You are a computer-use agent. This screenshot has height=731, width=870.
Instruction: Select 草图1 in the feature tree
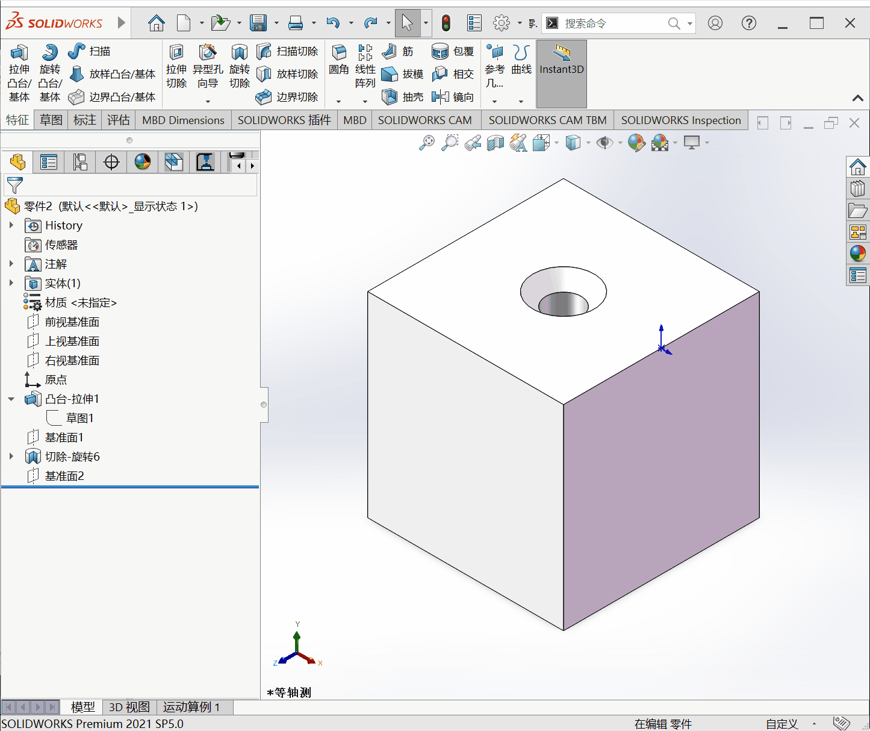(x=80, y=418)
